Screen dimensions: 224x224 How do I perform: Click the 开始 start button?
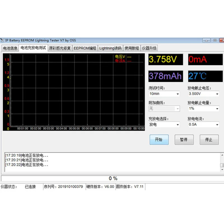click(x=159, y=139)
